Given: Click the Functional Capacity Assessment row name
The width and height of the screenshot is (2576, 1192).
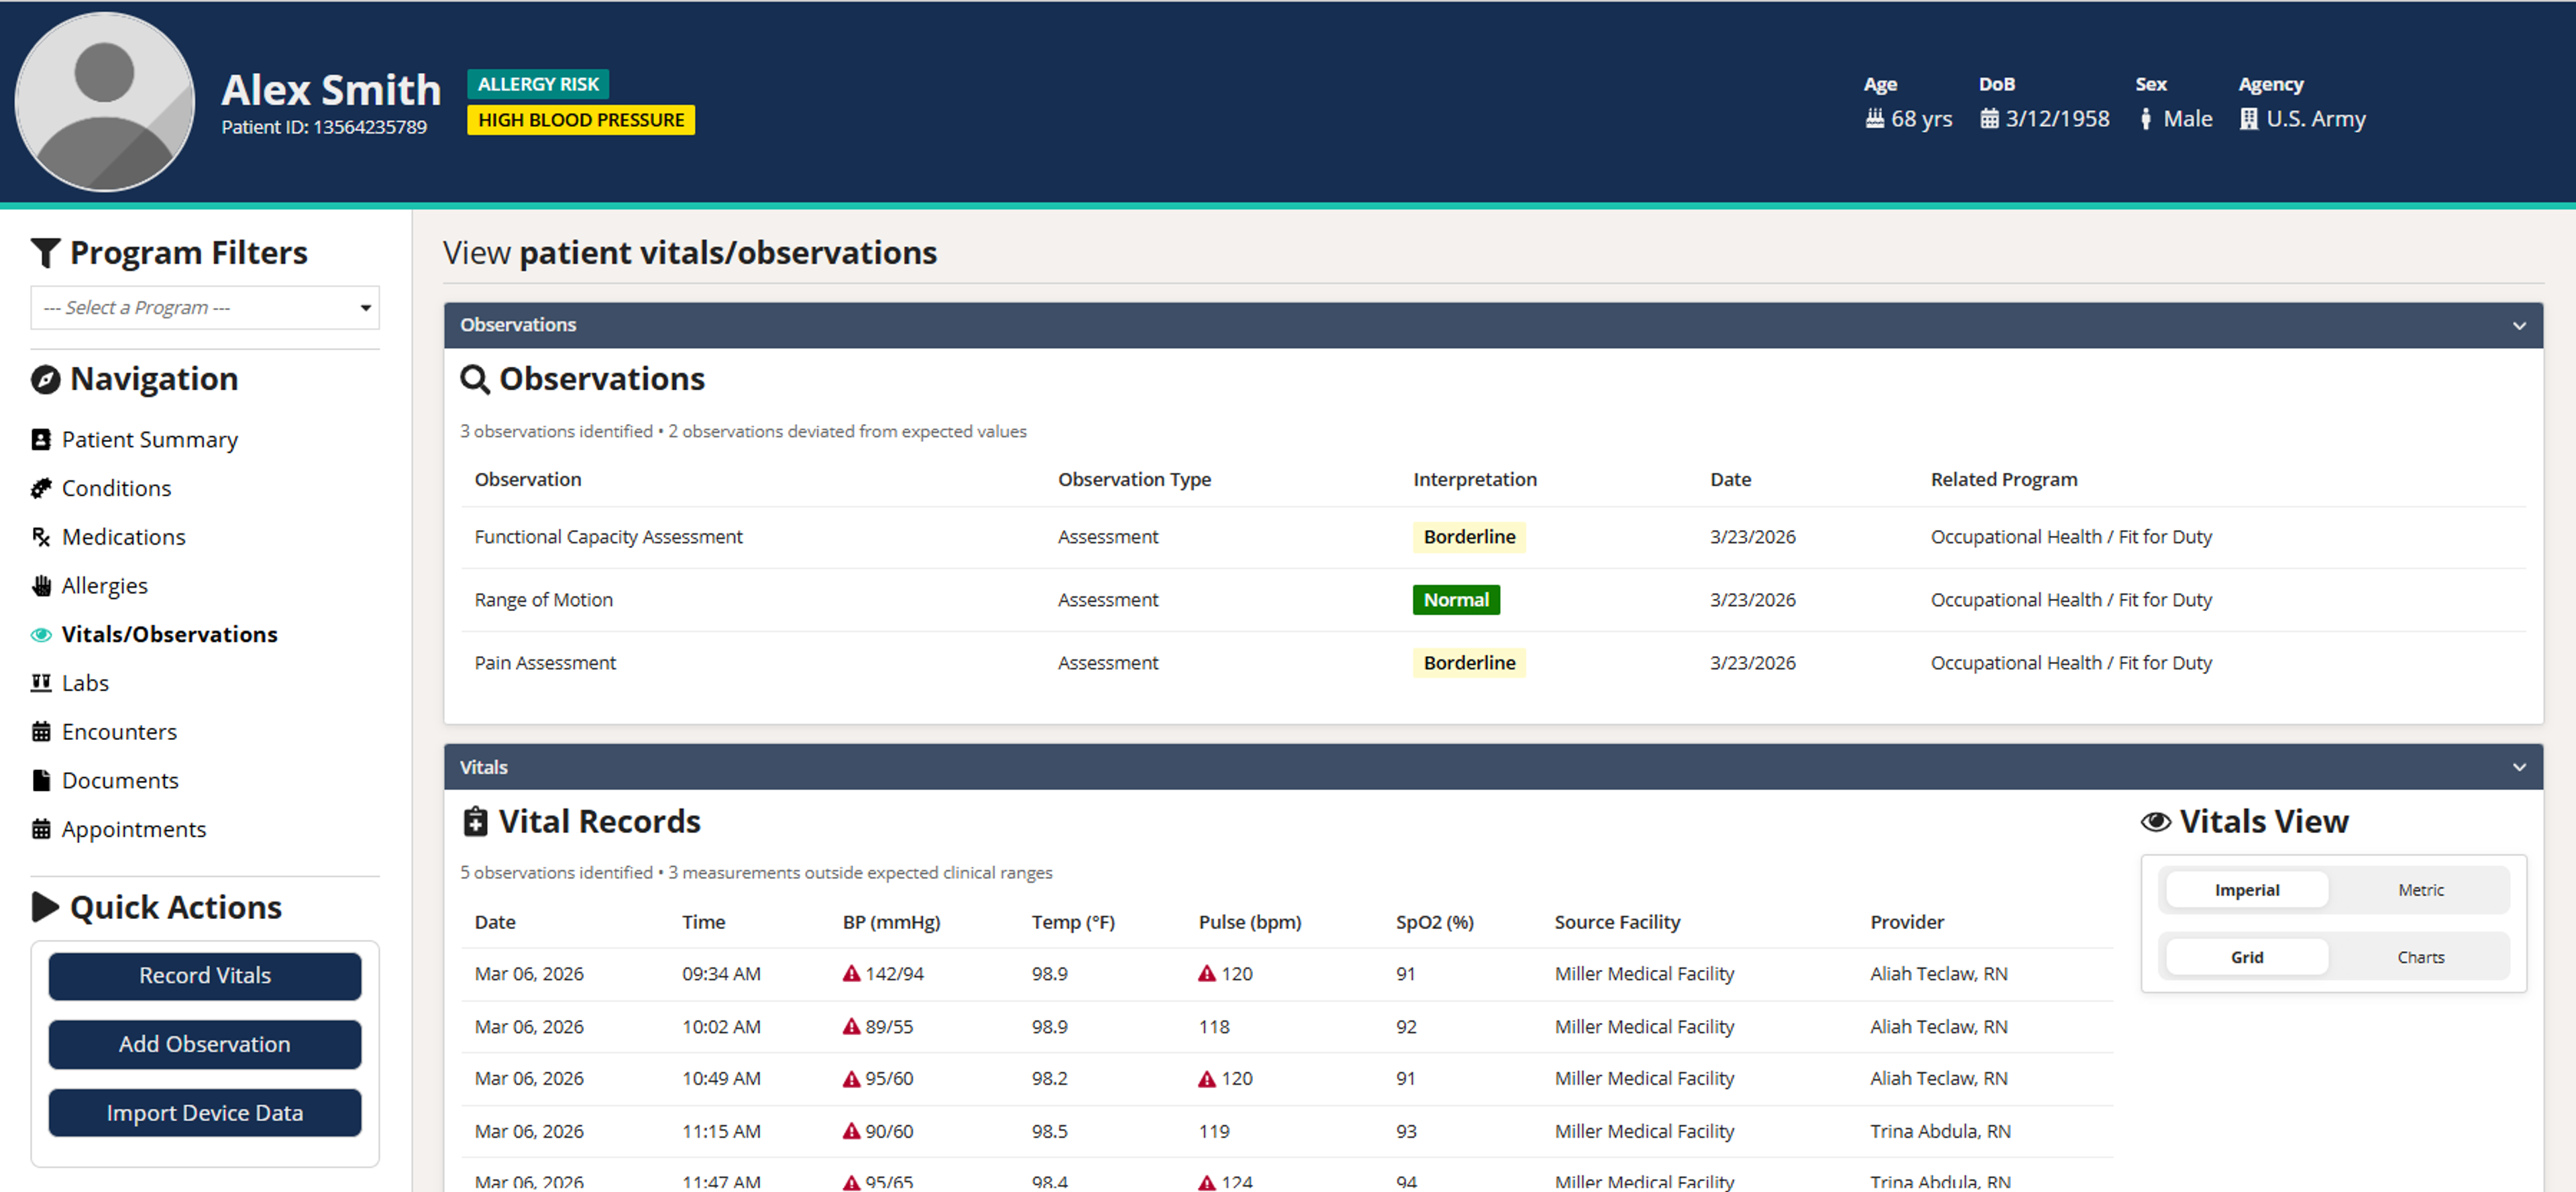Looking at the screenshot, I should pyautogui.click(x=608, y=538).
